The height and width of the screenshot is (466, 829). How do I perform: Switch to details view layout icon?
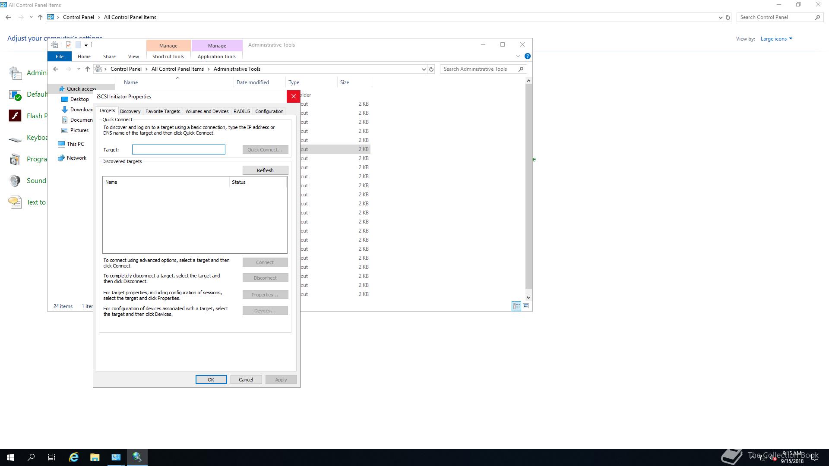pos(516,306)
